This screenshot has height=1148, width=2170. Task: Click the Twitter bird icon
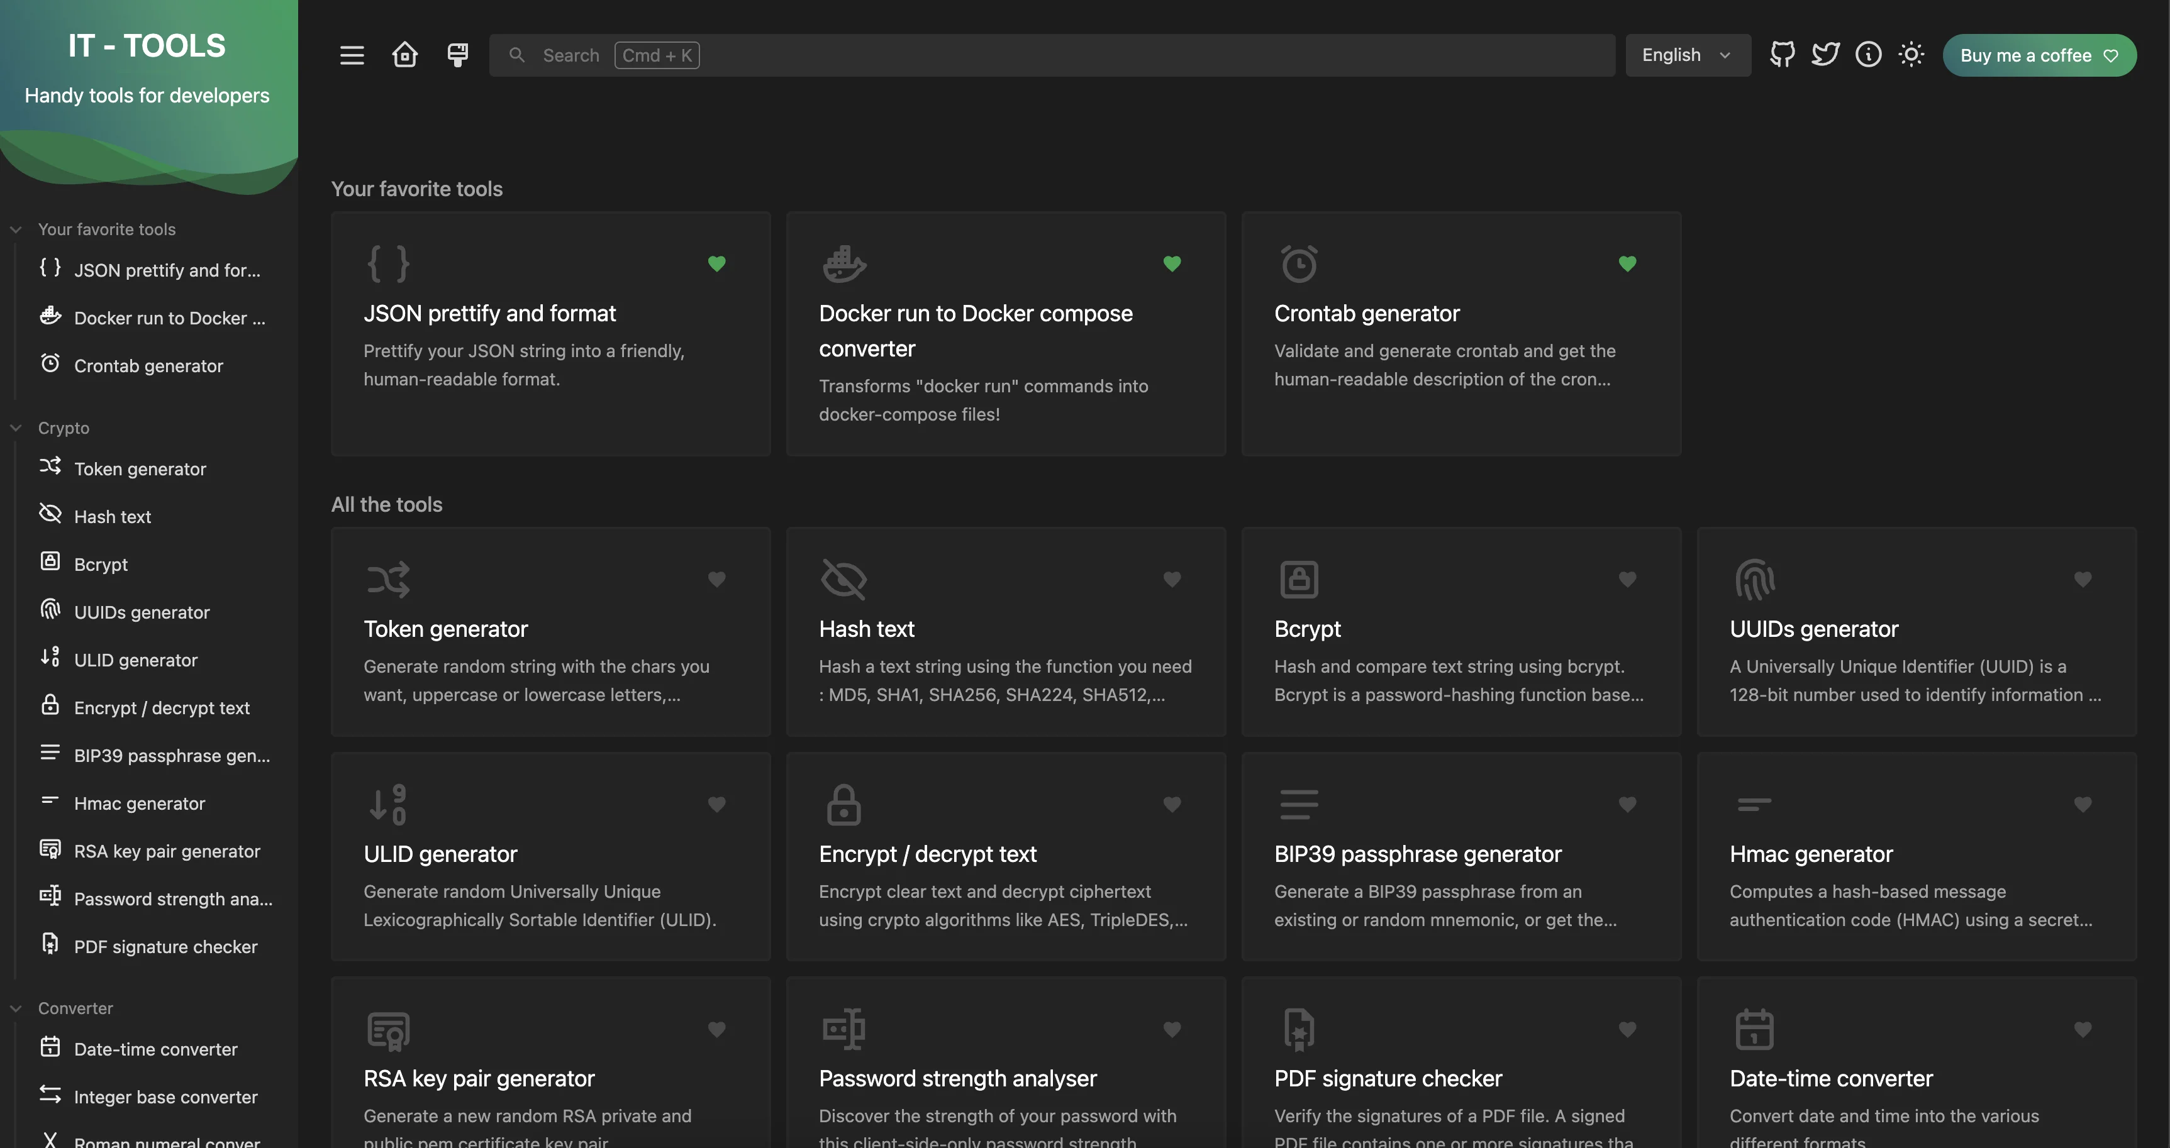click(x=1825, y=54)
